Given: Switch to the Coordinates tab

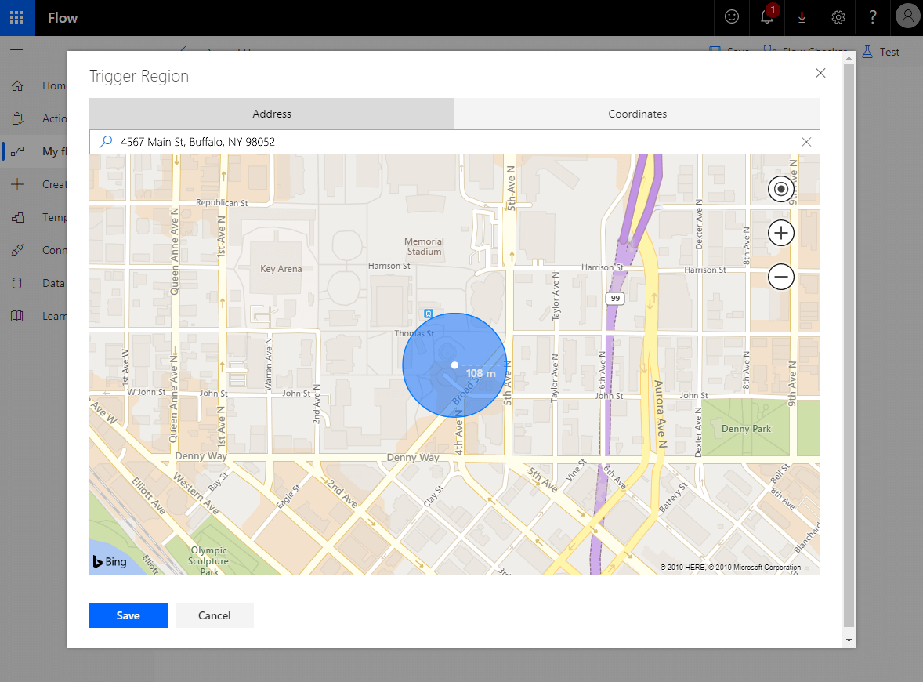Looking at the screenshot, I should (x=637, y=114).
